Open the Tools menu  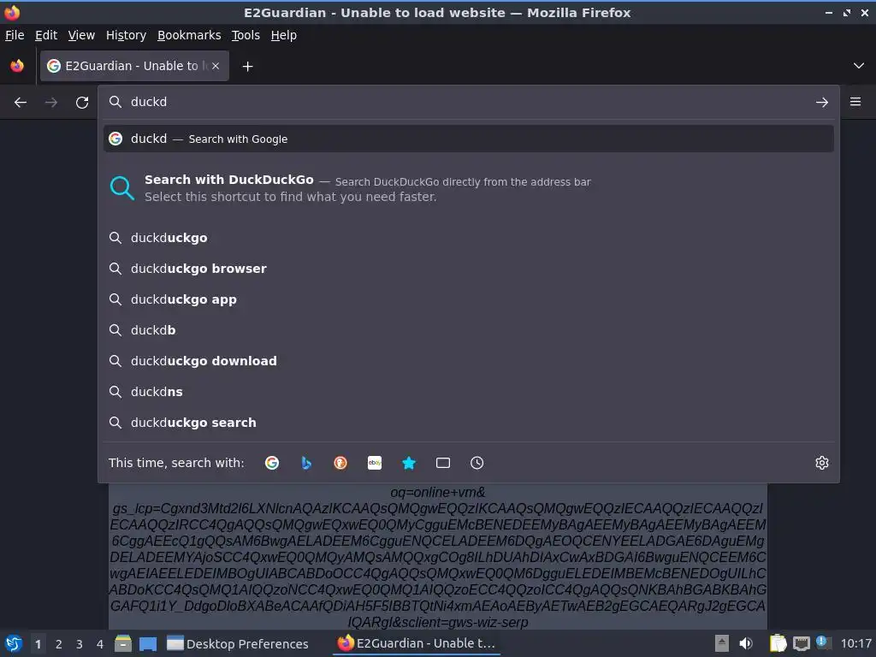coord(246,35)
